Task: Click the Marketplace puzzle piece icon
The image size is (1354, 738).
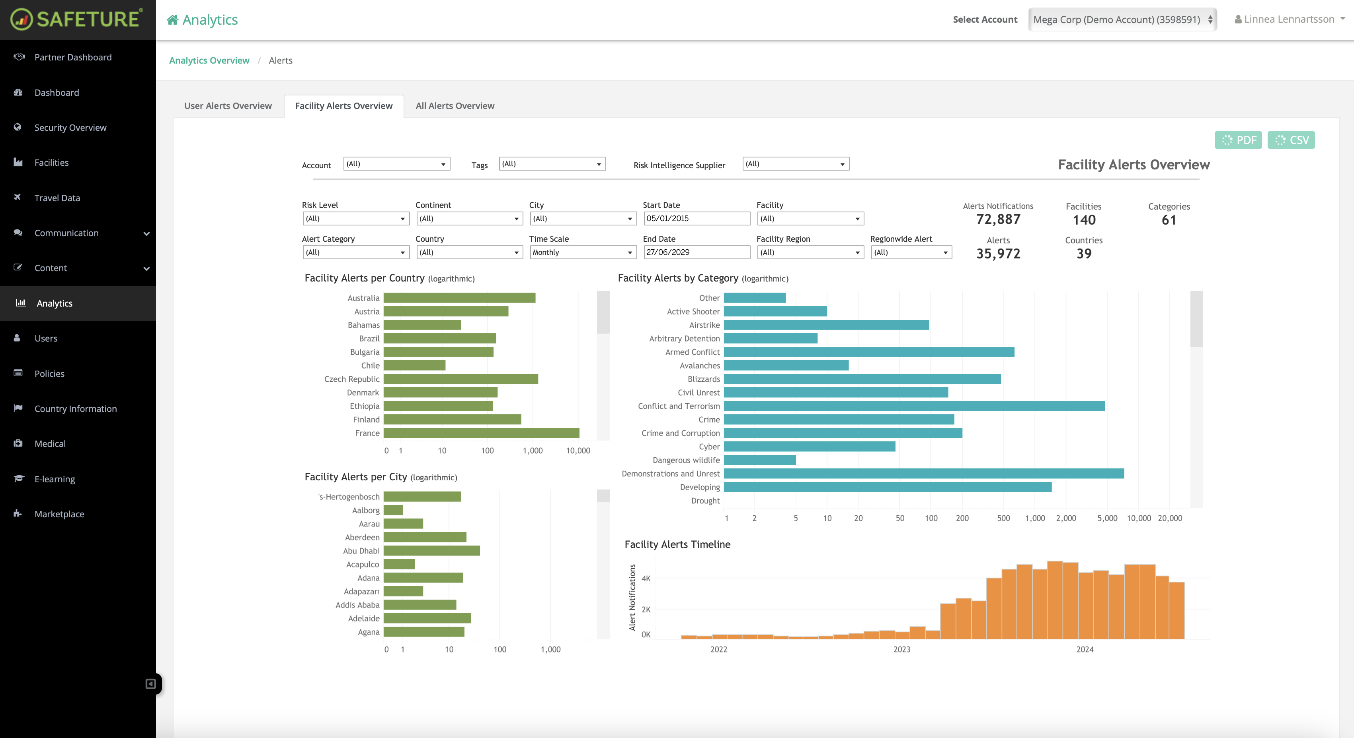Action: point(18,514)
